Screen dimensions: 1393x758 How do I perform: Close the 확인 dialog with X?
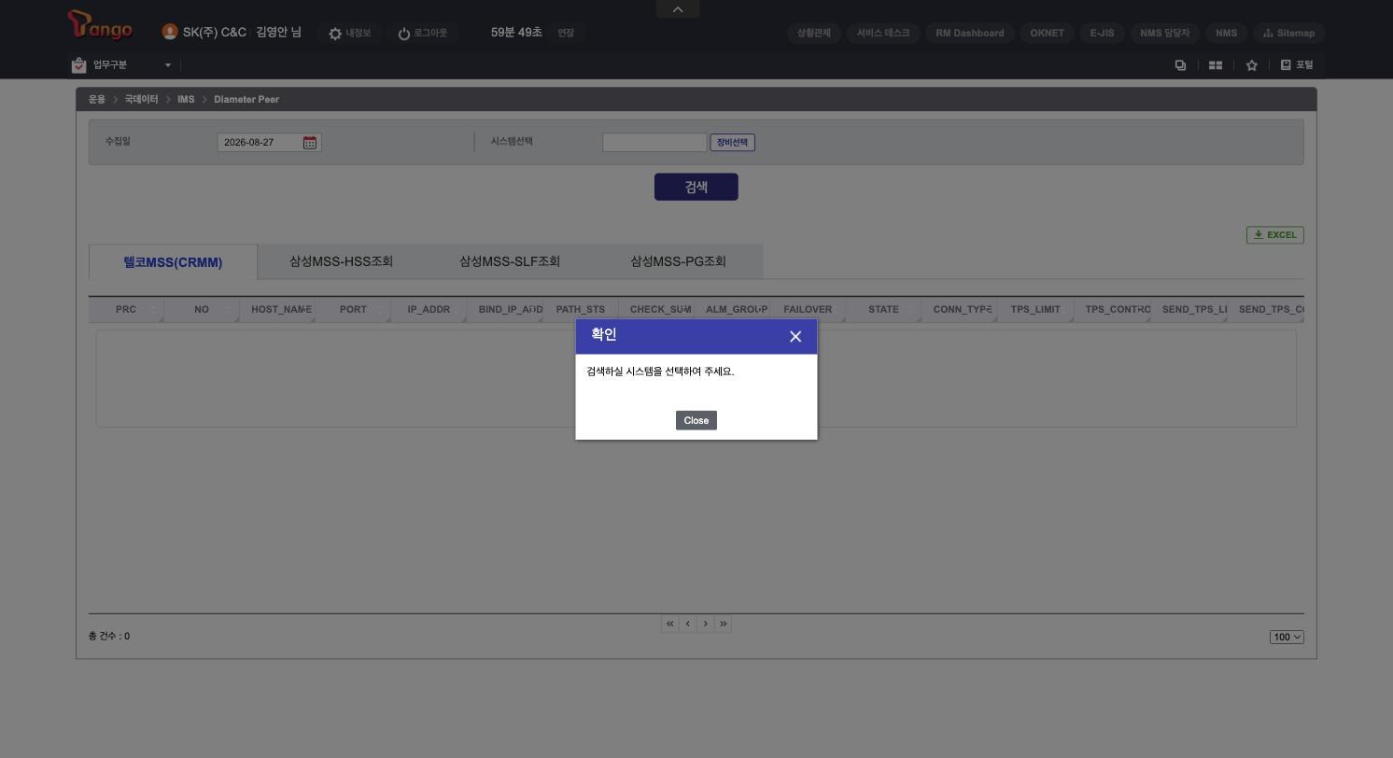tap(795, 337)
